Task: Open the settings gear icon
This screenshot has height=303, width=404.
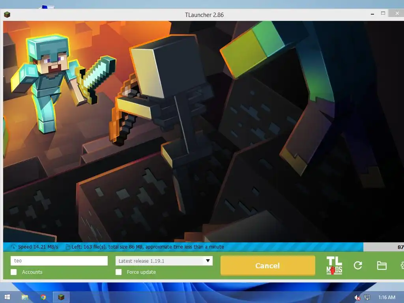Action: click(x=402, y=266)
